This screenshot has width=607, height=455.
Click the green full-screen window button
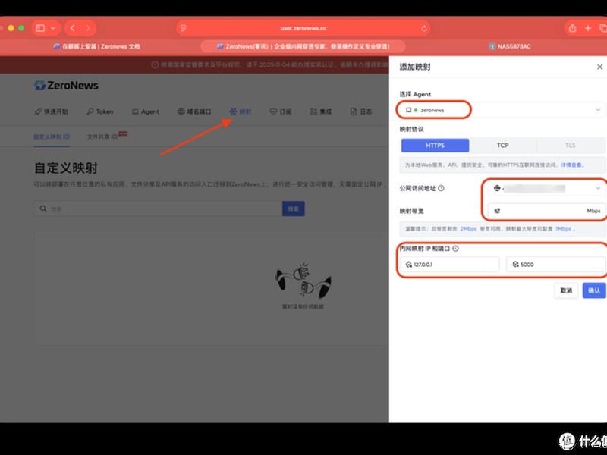(21, 28)
